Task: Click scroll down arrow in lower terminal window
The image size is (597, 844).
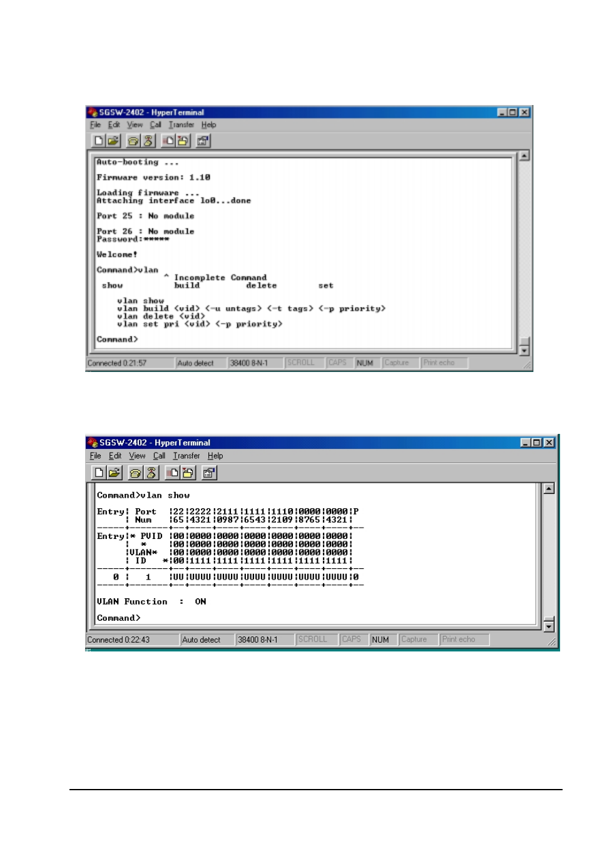Action: tap(549, 626)
